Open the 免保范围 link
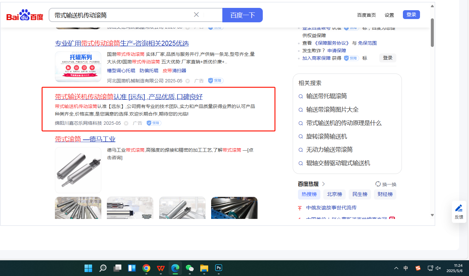This screenshot has width=469, height=276. 367,43
